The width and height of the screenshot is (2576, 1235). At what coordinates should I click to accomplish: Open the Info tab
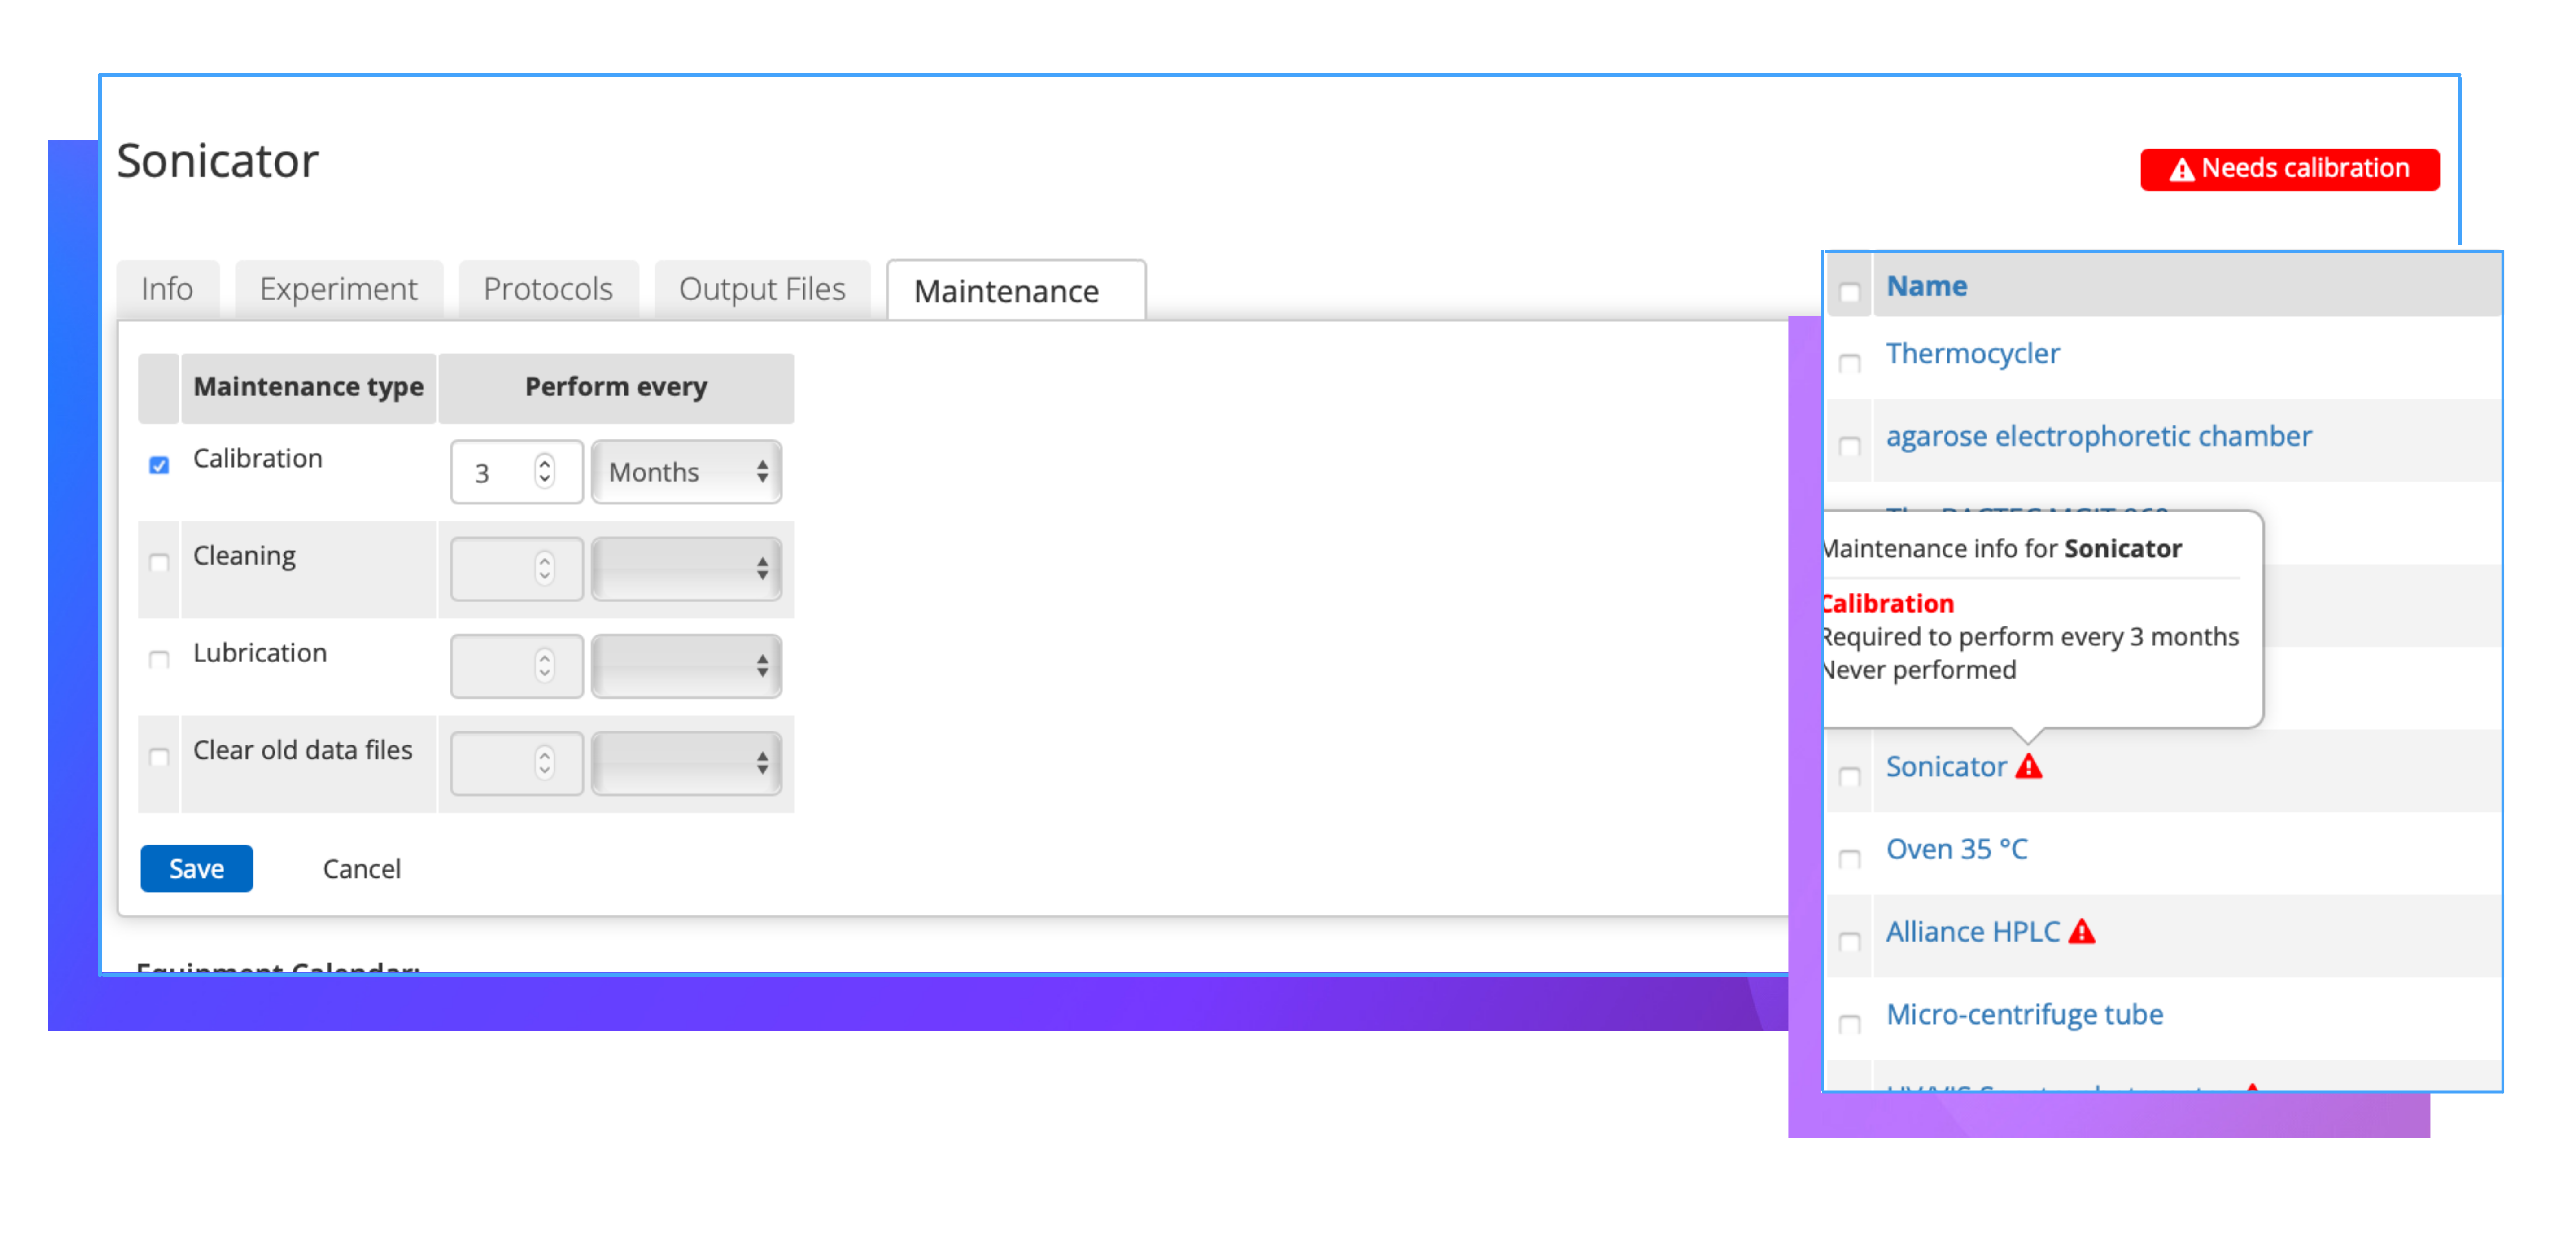tap(167, 289)
